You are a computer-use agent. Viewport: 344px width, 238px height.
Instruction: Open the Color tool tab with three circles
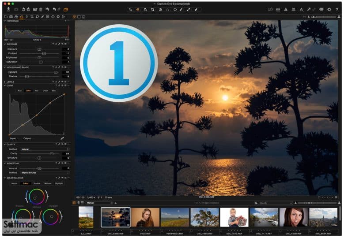pyautogui.click(x=16, y=17)
